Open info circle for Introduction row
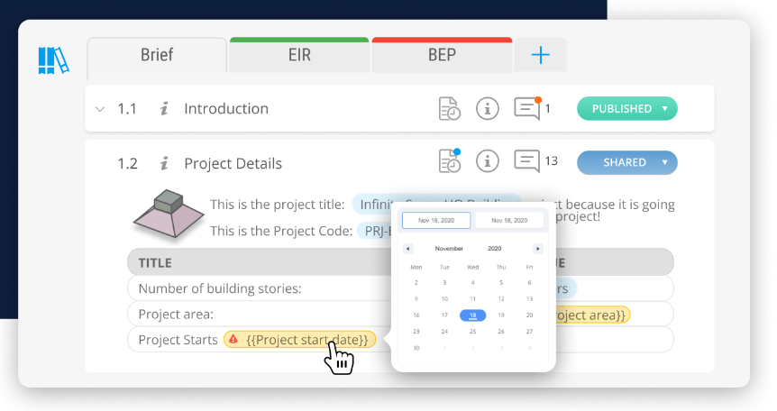This screenshot has height=411, width=777. [x=487, y=108]
